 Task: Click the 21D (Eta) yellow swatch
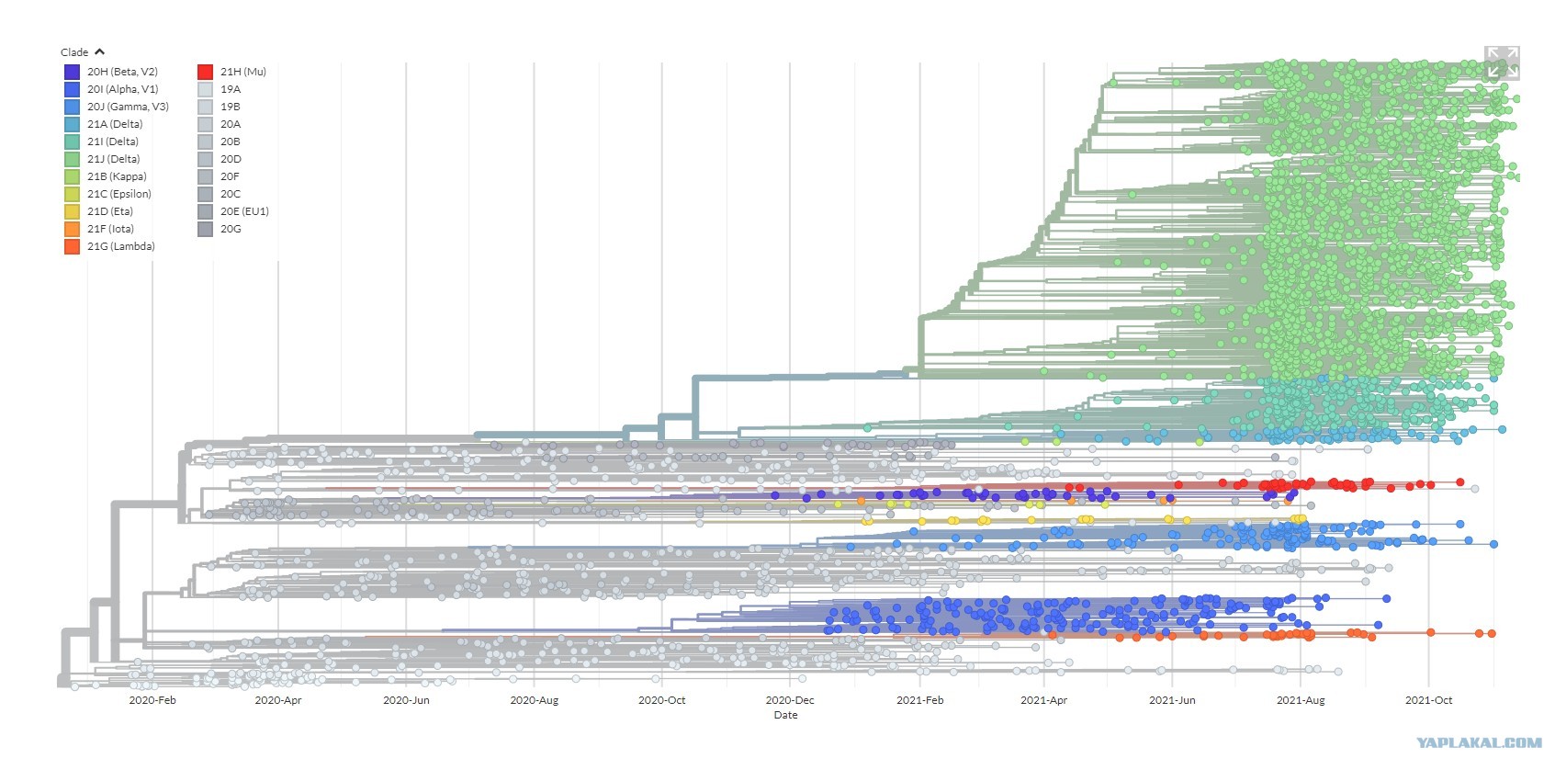[x=72, y=211]
